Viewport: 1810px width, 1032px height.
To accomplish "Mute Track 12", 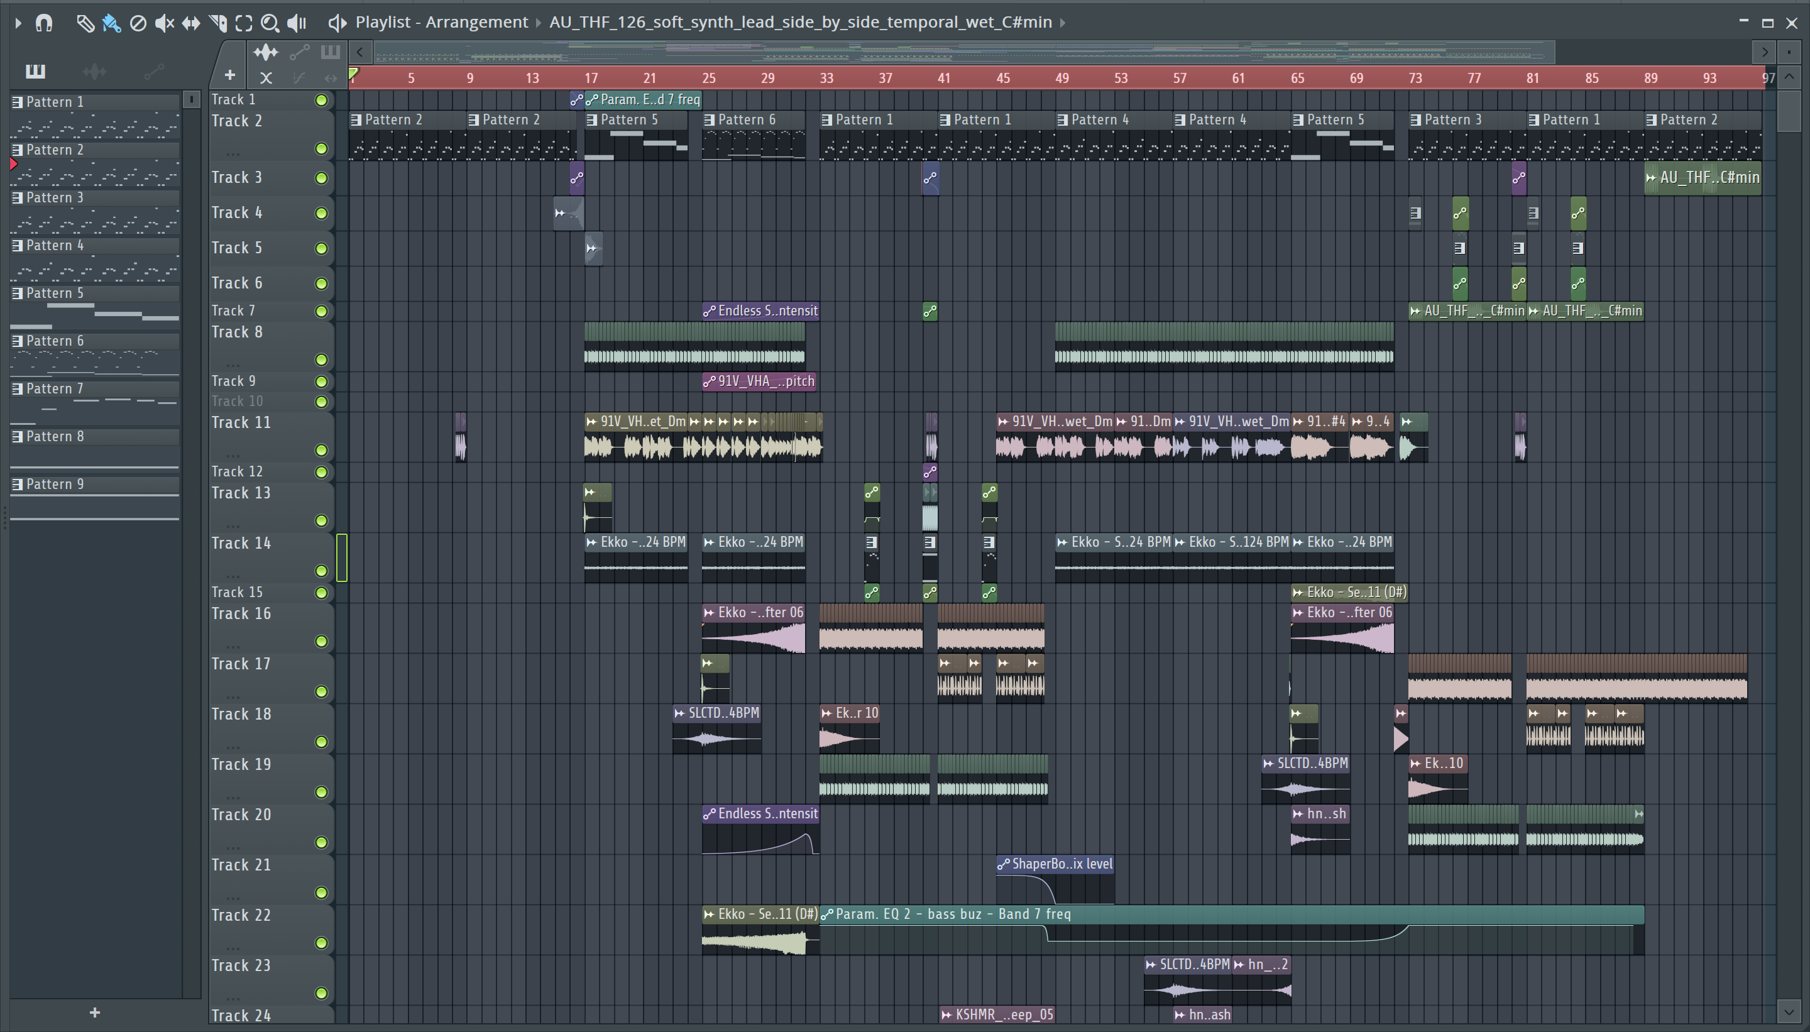I will (x=321, y=472).
